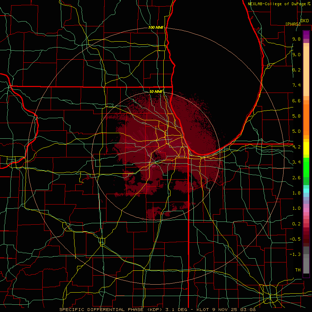Click the TH threshold label

[x=298, y=270]
